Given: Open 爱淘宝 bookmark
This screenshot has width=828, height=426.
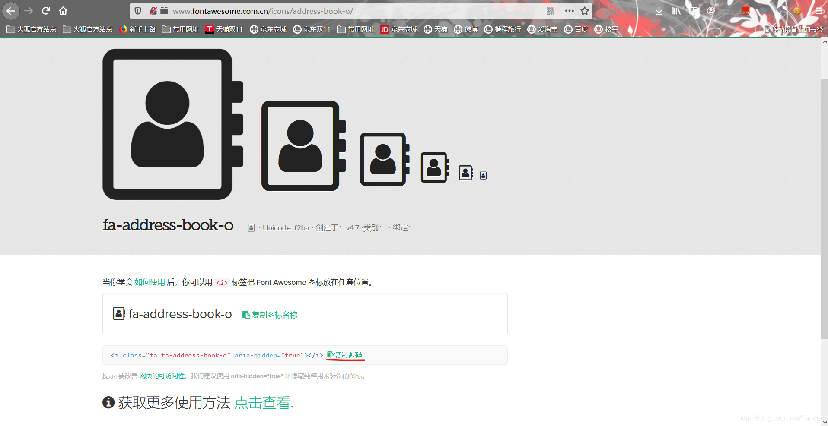Looking at the screenshot, I should [x=542, y=29].
